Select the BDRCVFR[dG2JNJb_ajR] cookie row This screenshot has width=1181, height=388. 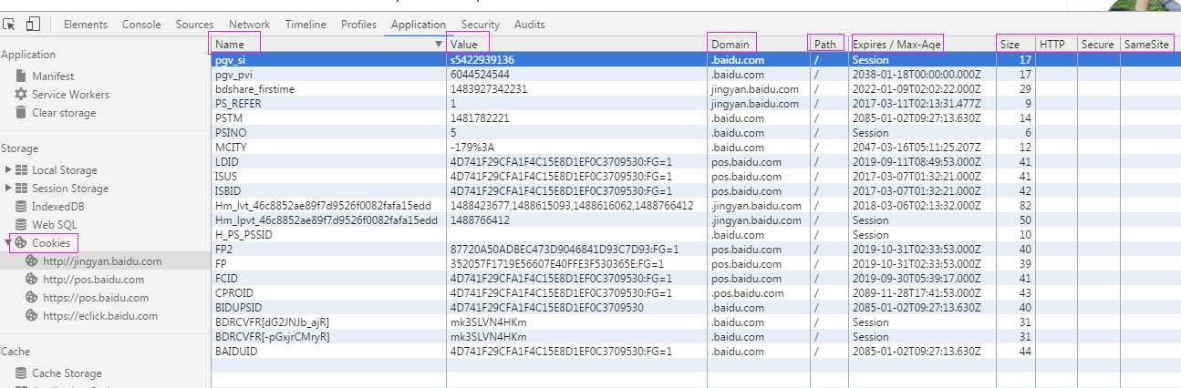(696, 322)
